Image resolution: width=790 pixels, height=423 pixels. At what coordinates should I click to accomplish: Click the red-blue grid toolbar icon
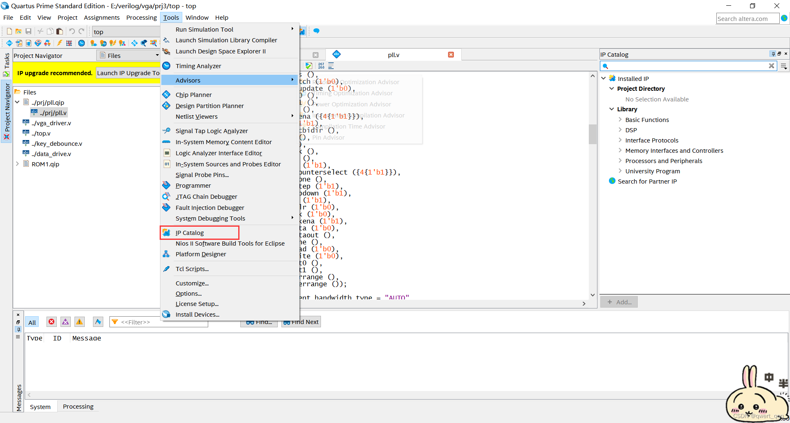[x=69, y=43]
